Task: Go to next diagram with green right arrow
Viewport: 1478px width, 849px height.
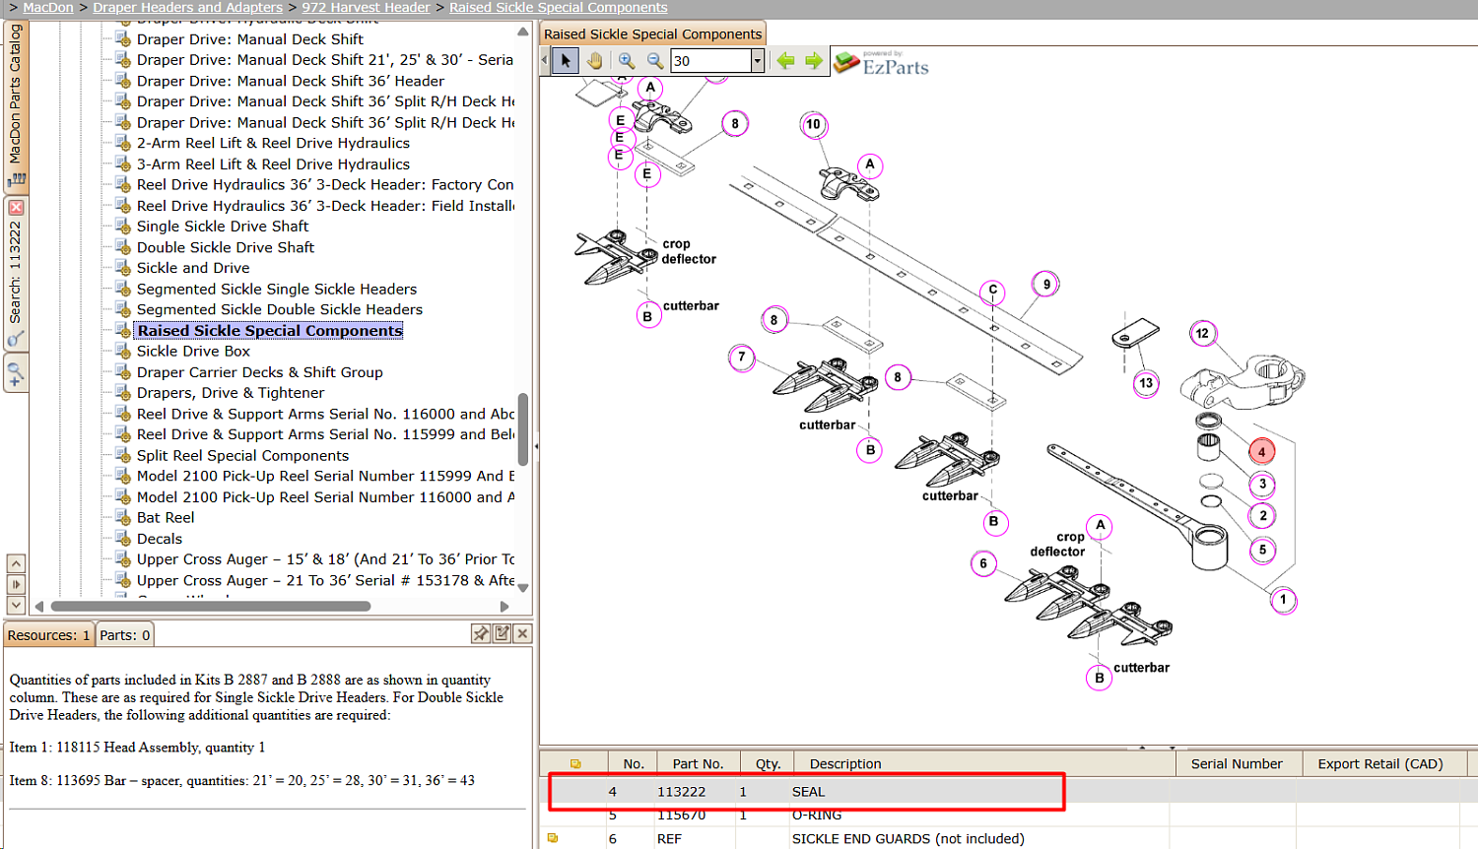Action: (x=814, y=61)
